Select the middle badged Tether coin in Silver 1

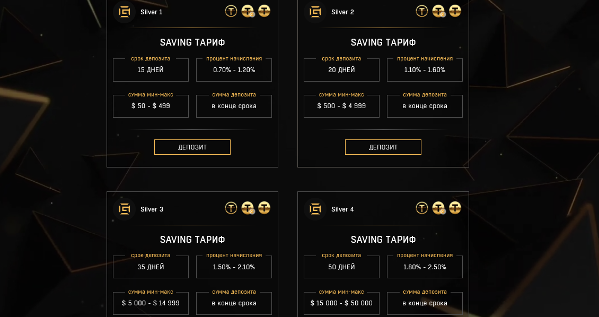(x=248, y=11)
